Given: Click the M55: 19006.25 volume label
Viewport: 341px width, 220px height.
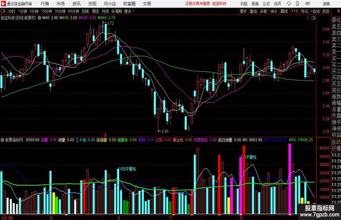Looking at the screenshot, I should (x=301, y=140).
